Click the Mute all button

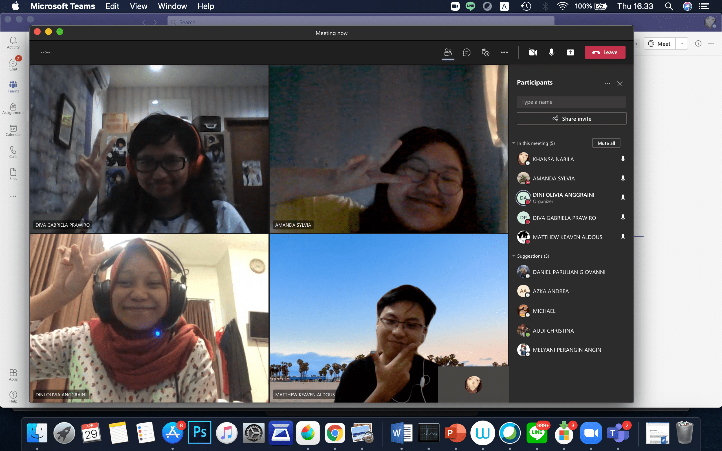tap(606, 143)
